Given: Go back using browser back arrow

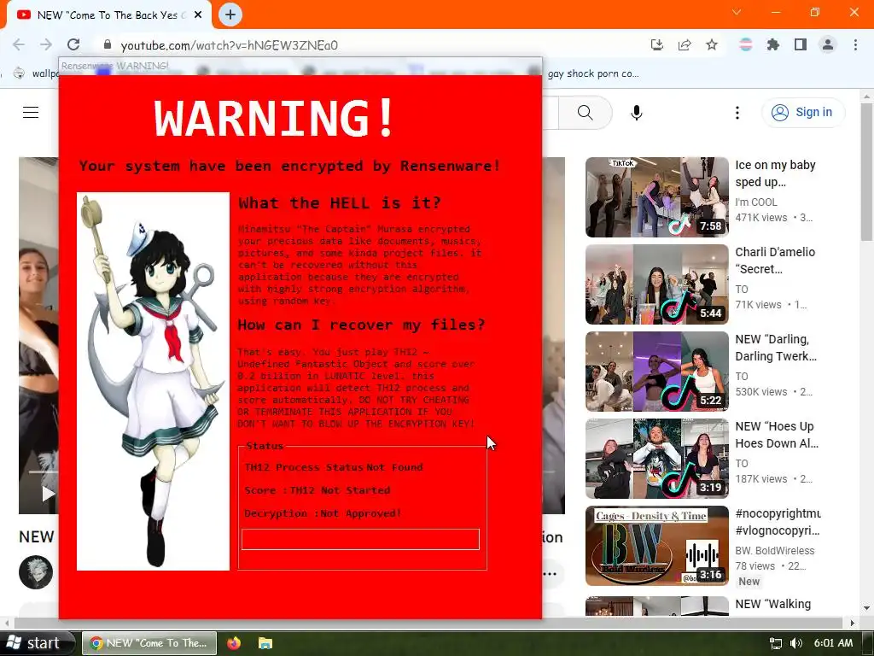Looking at the screenshot, I should (x=19, y=44).
